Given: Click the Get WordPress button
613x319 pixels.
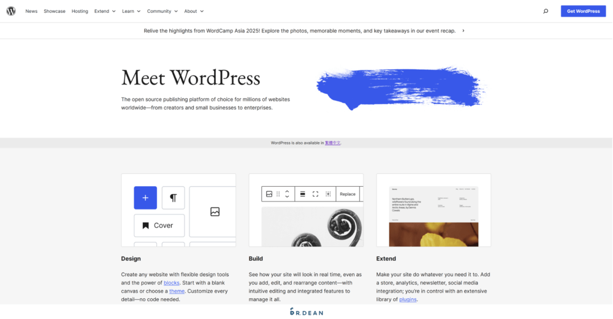Looking at the screenshot, I should tap(584, 11).
